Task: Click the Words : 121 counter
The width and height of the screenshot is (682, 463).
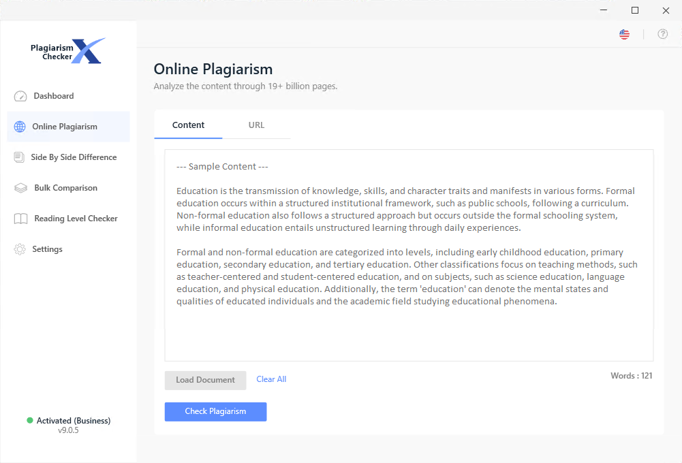Action: (x=632, y=376)
